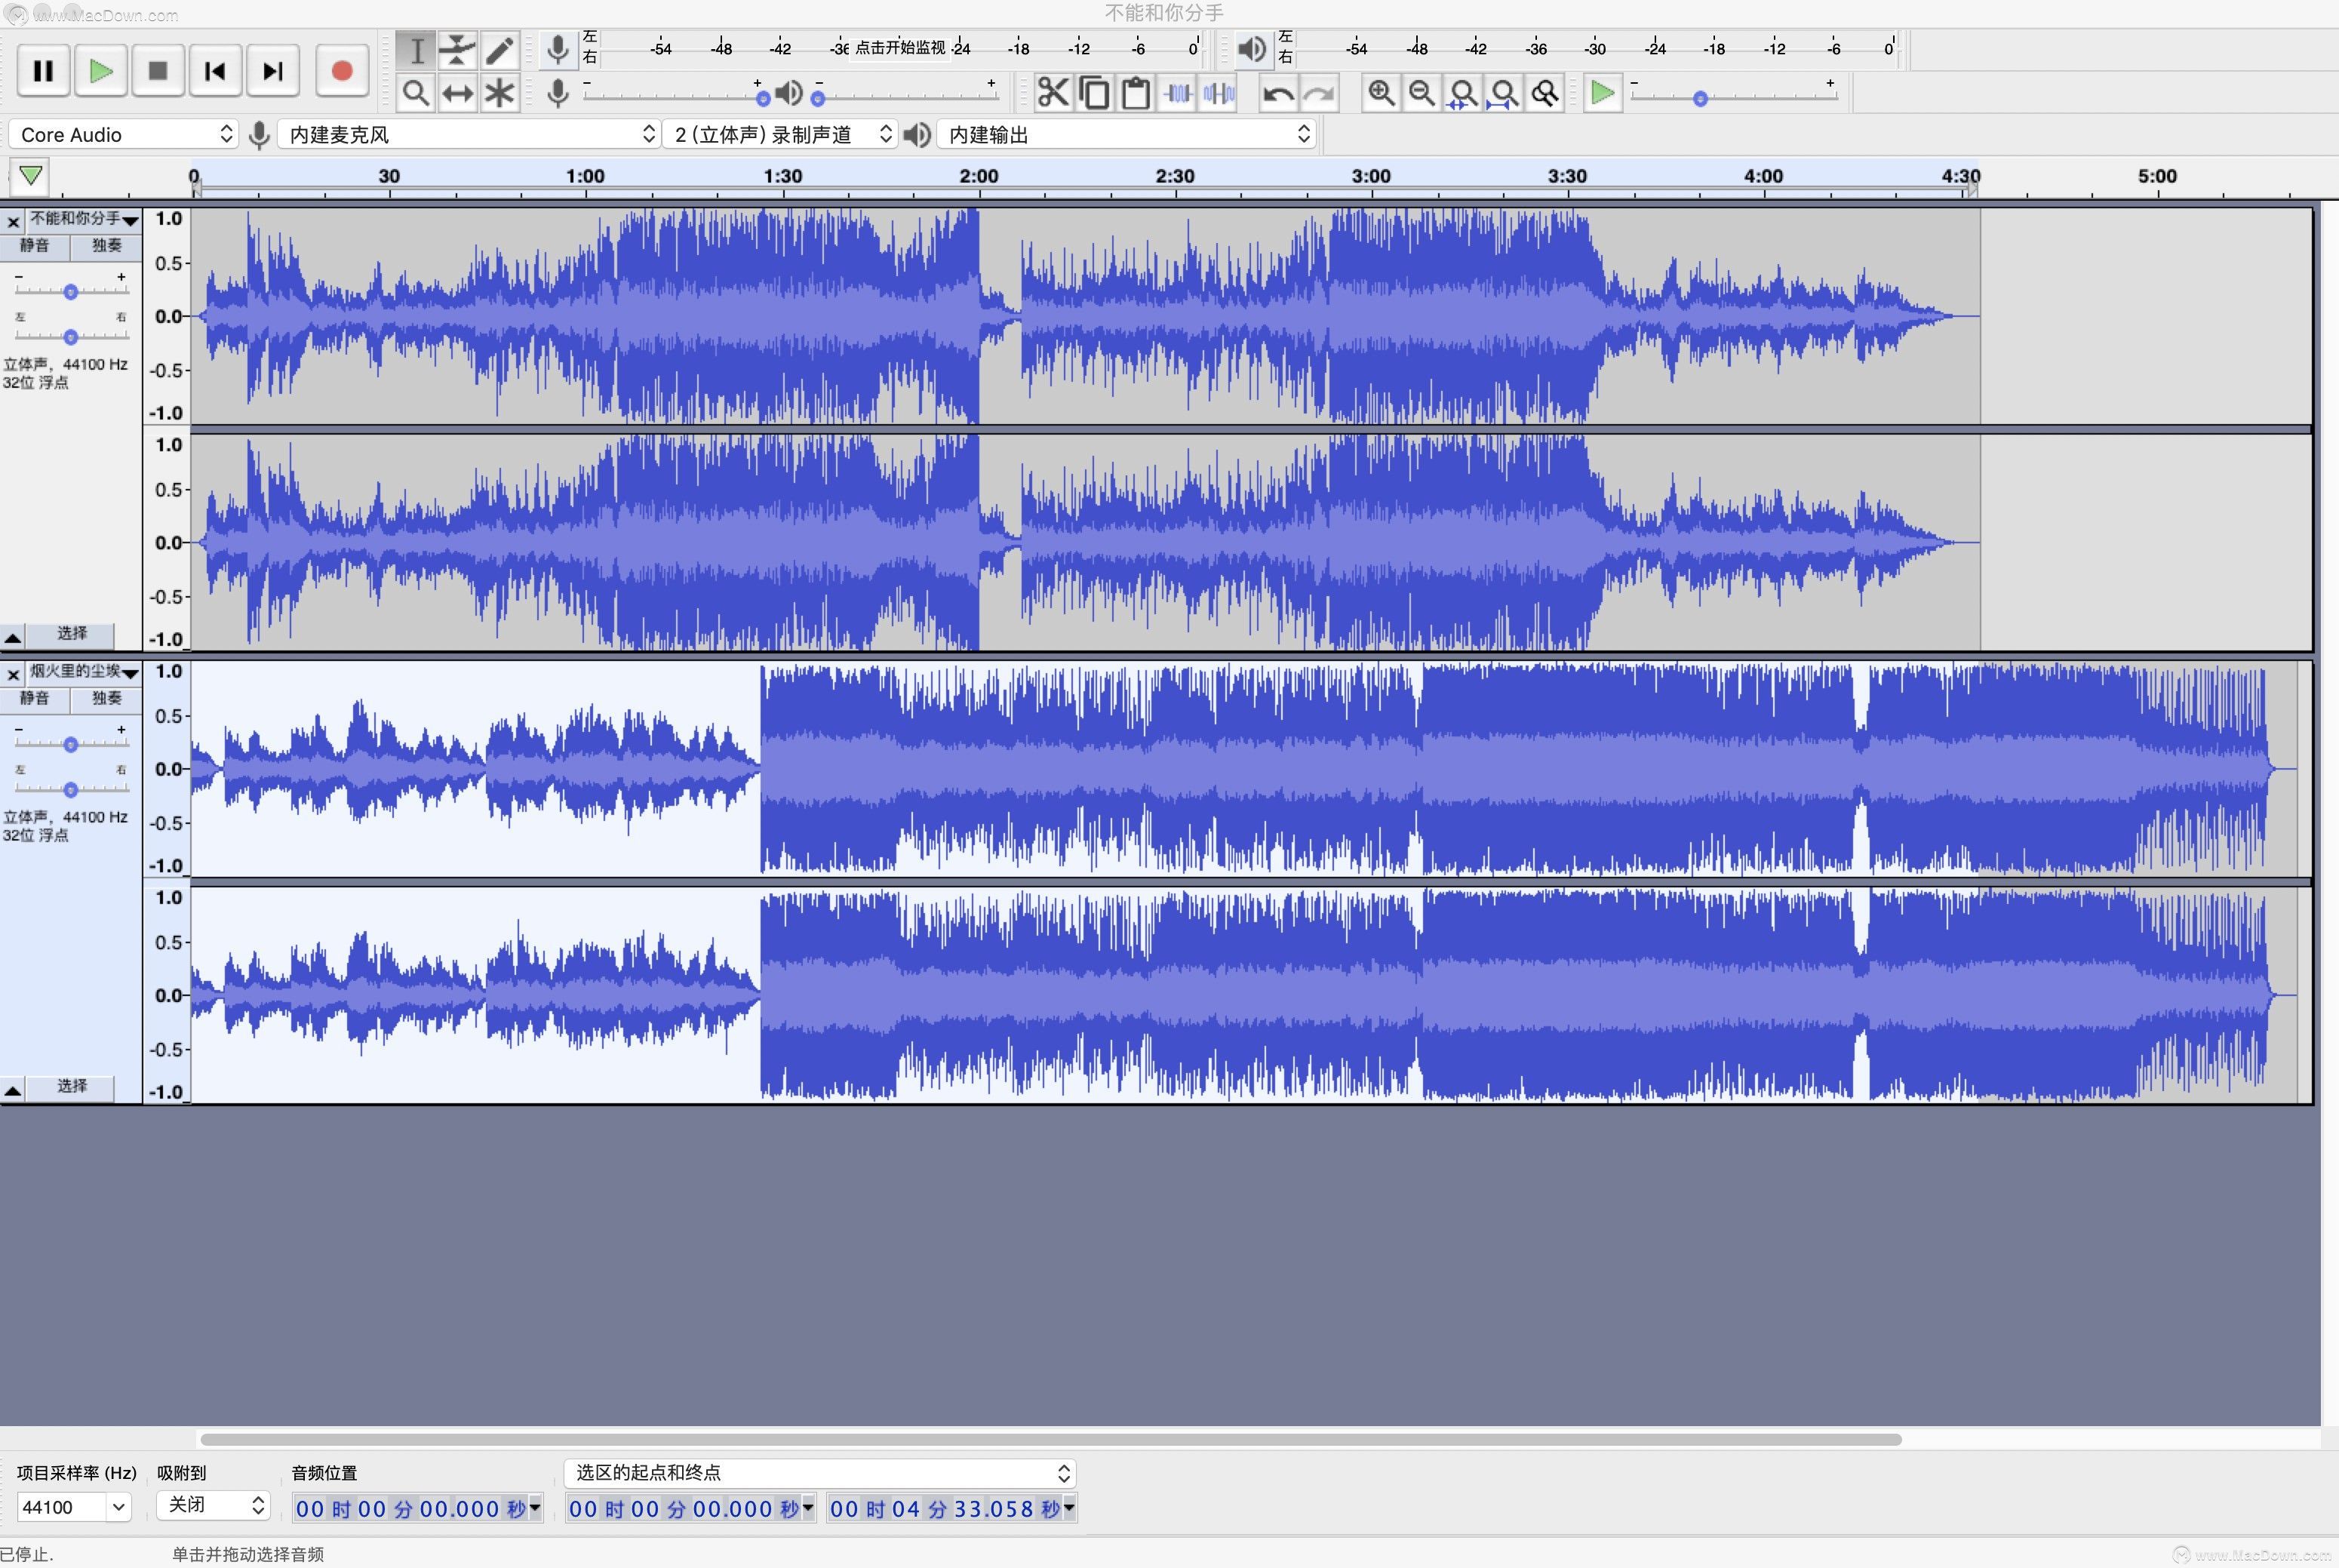Viewport: 2339px width, 1568px height.
Task: Click the Play-at-speed green icon
Action: pos(1602,93)
